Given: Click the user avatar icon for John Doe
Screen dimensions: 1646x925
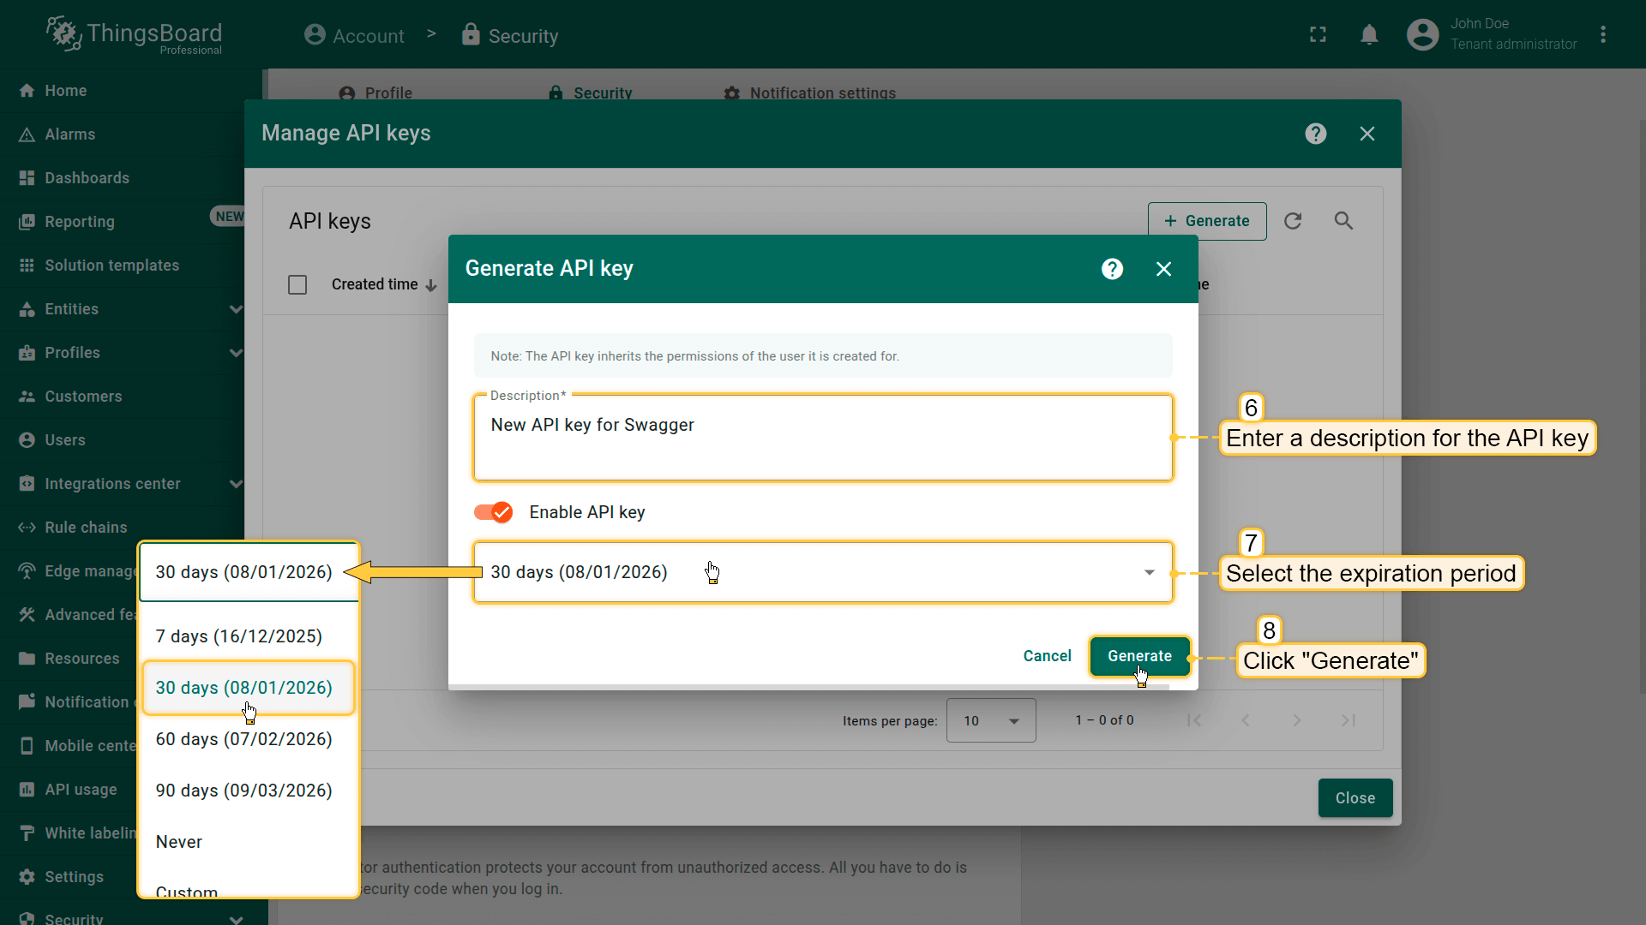Looking at the screenshot, I should [x=1422, y=35].
